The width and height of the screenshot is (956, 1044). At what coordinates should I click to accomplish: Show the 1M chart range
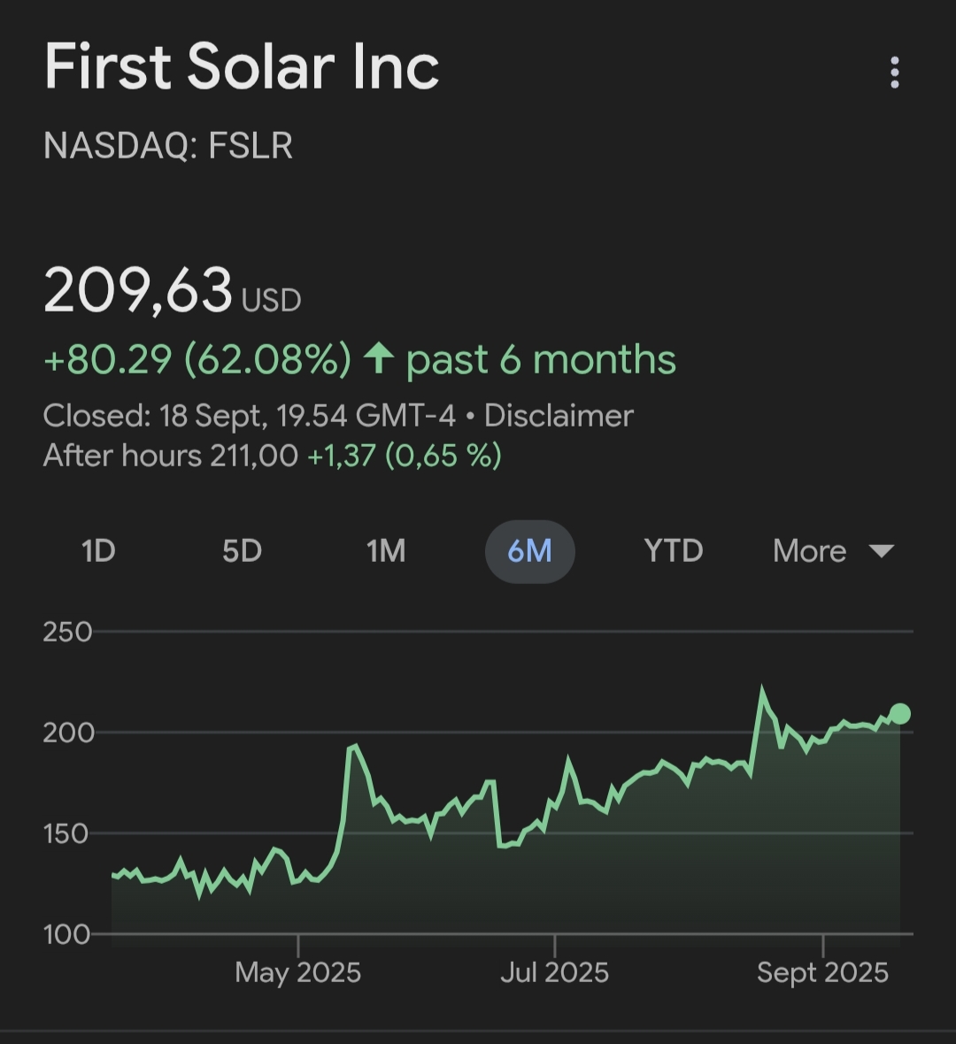386,551
